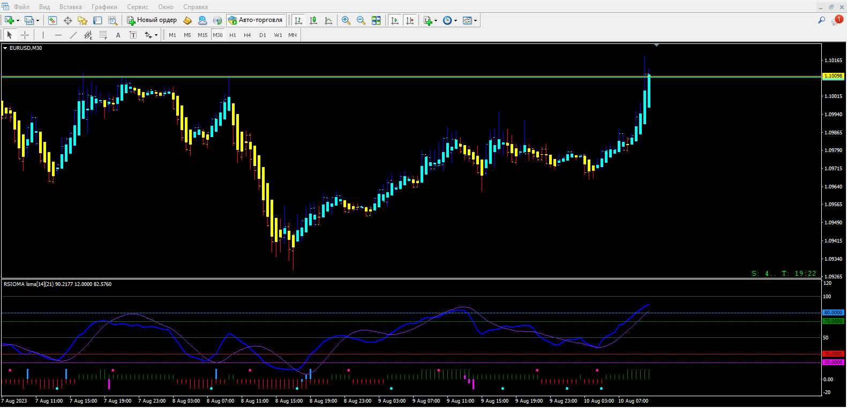The image size is (847, 408).
Task: Show the Terminal panel icon
Action: (98, 20)
